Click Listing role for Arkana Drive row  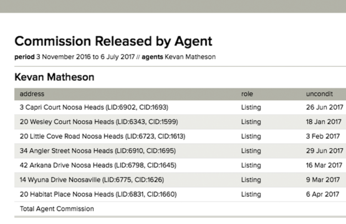point(251,166)
